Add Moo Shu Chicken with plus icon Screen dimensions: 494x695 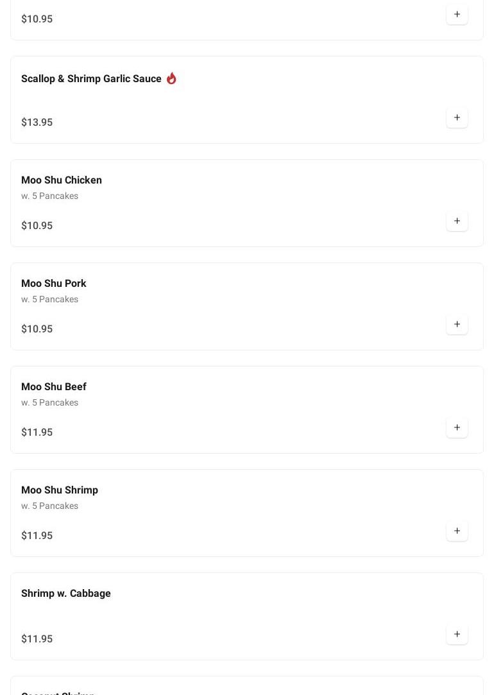457,221
